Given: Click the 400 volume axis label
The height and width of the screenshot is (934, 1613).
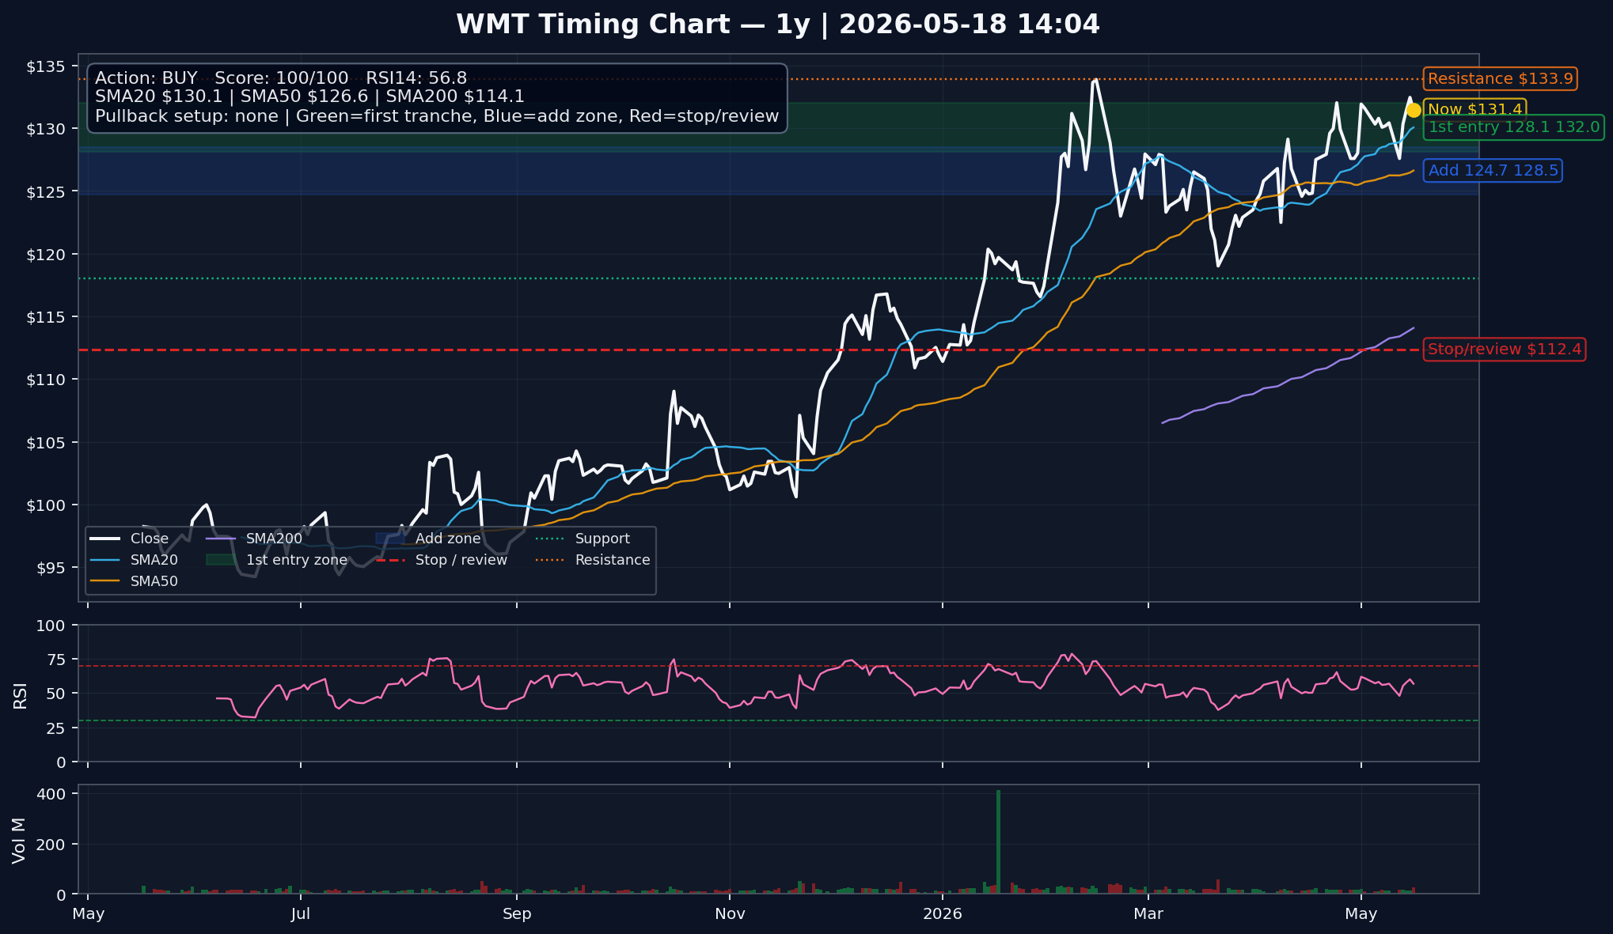Looking at the screenshot, I should point(51,794).
